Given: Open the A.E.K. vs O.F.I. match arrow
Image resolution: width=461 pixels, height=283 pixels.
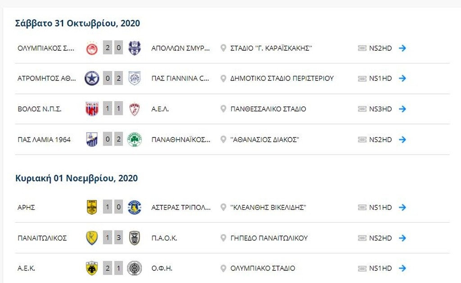Looking at the screenshot, I should [402, 269].
